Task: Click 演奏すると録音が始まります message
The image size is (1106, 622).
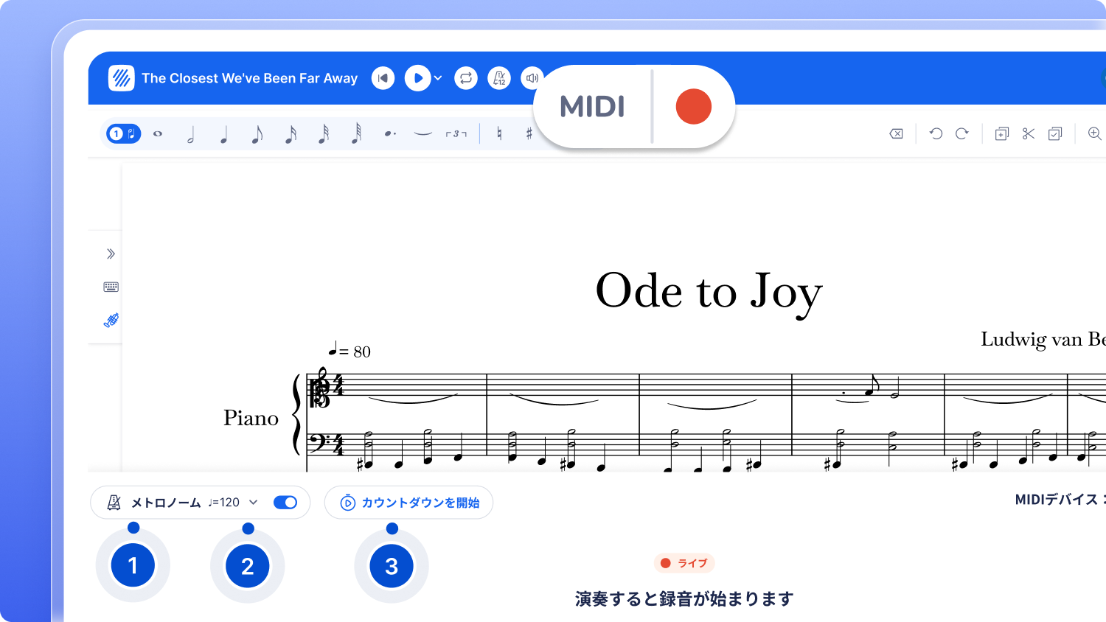Action: pos(684,599)
